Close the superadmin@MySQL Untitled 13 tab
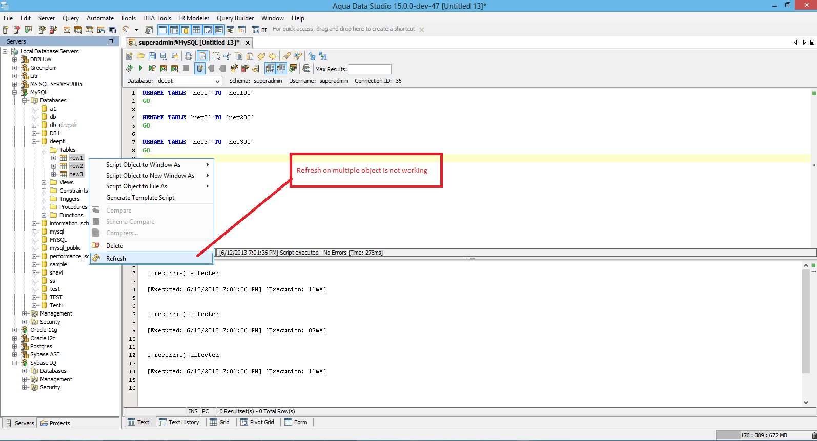 click(x=248, y=43)
